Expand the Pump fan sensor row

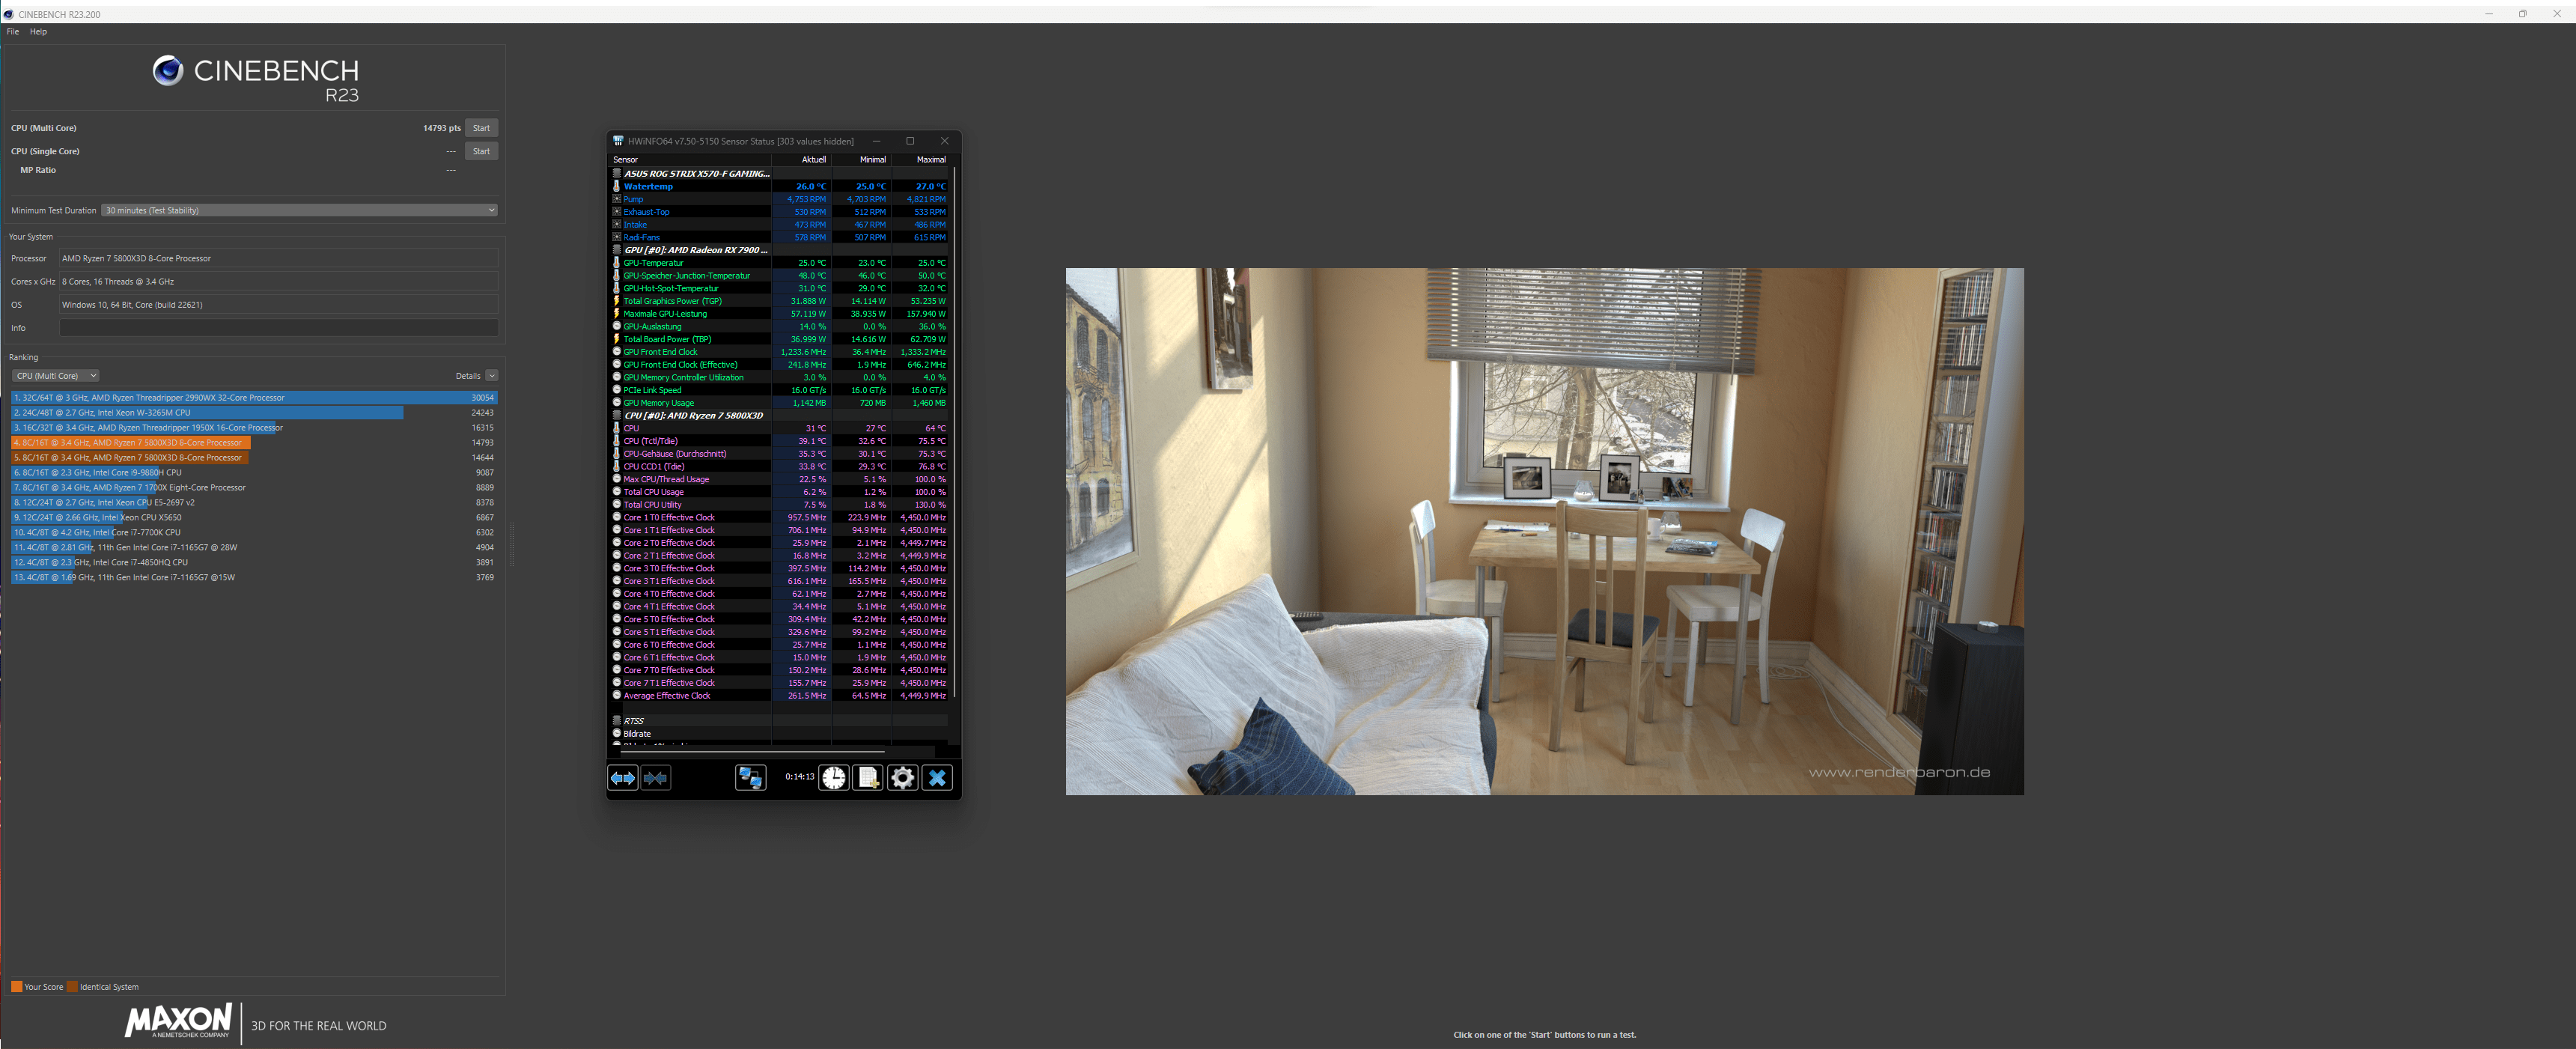pyautogui.click(x=617, y=199)
